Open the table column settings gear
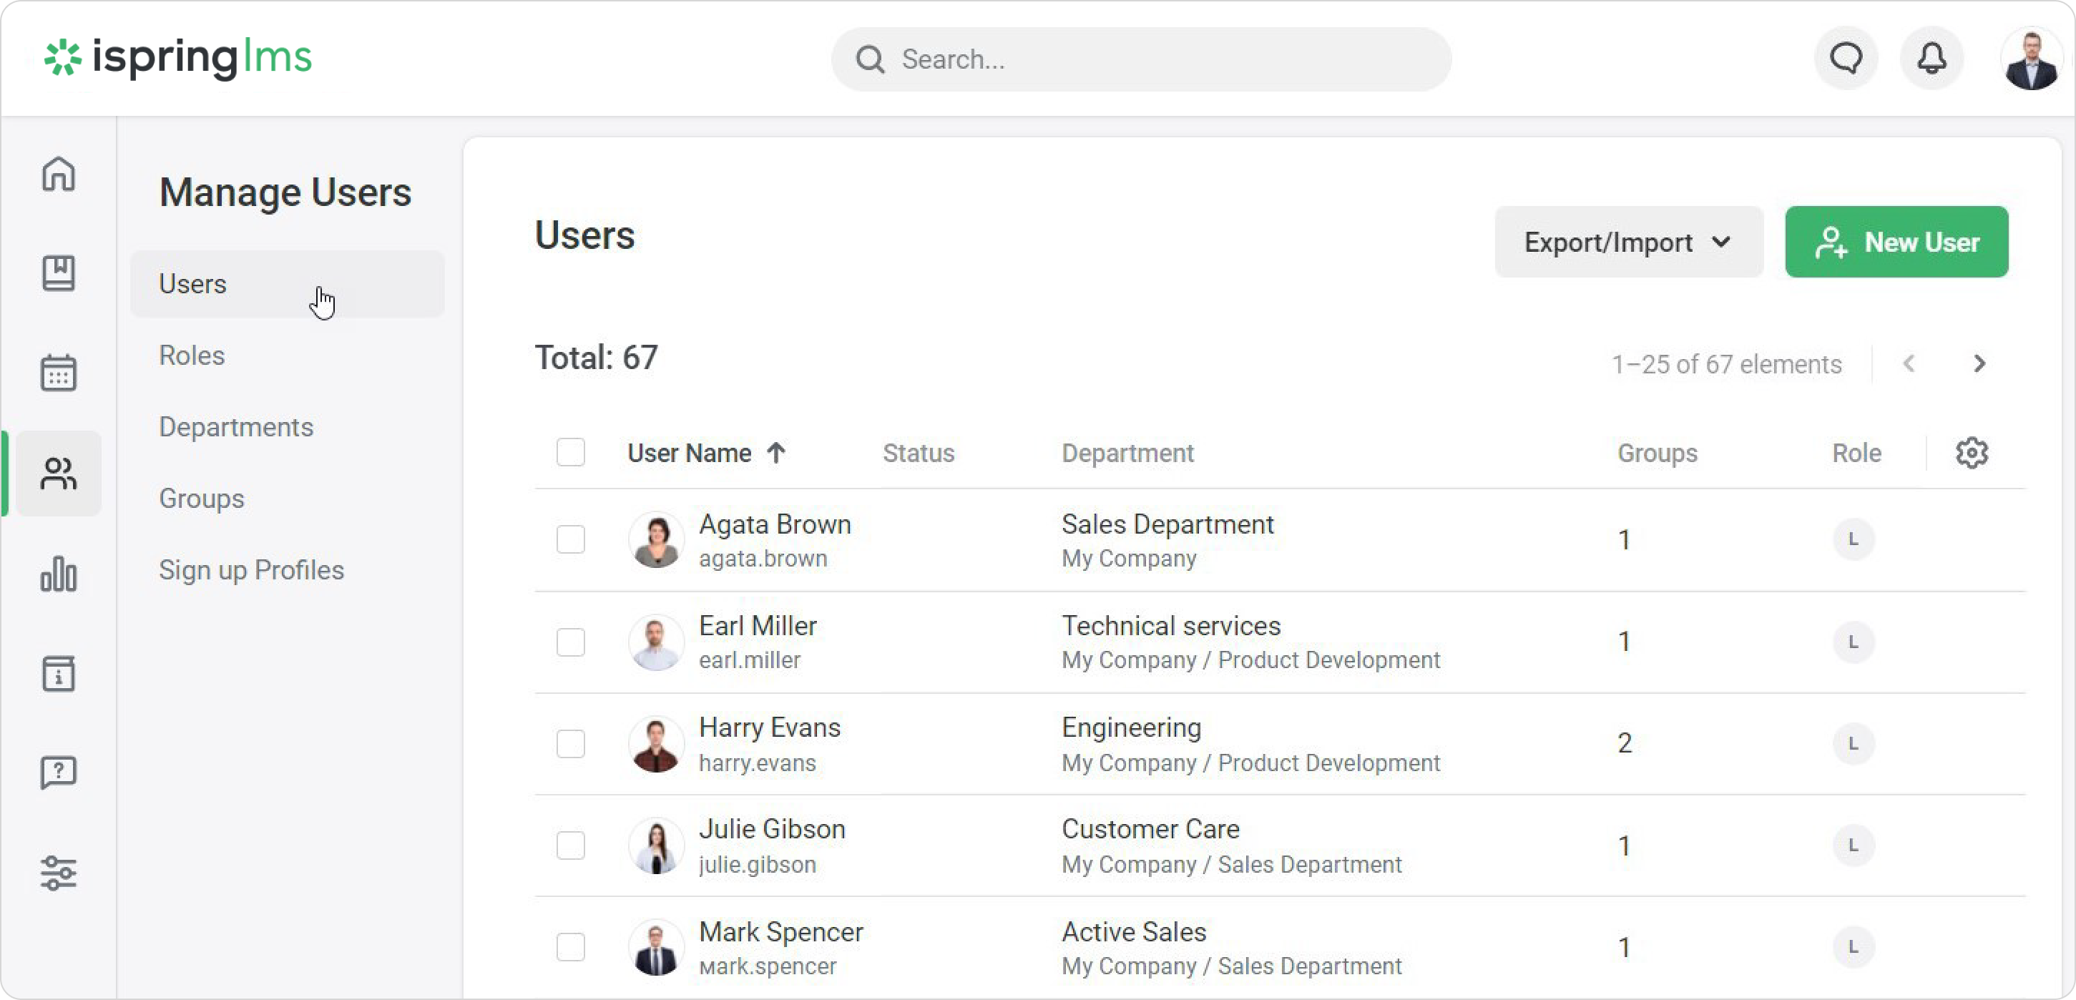Image resolution: width=2076 pixels, height=1000 pixels. coord(1972,453)
